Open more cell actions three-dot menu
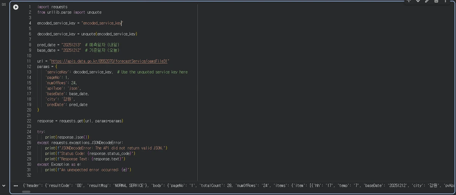 tap(445, 1)
